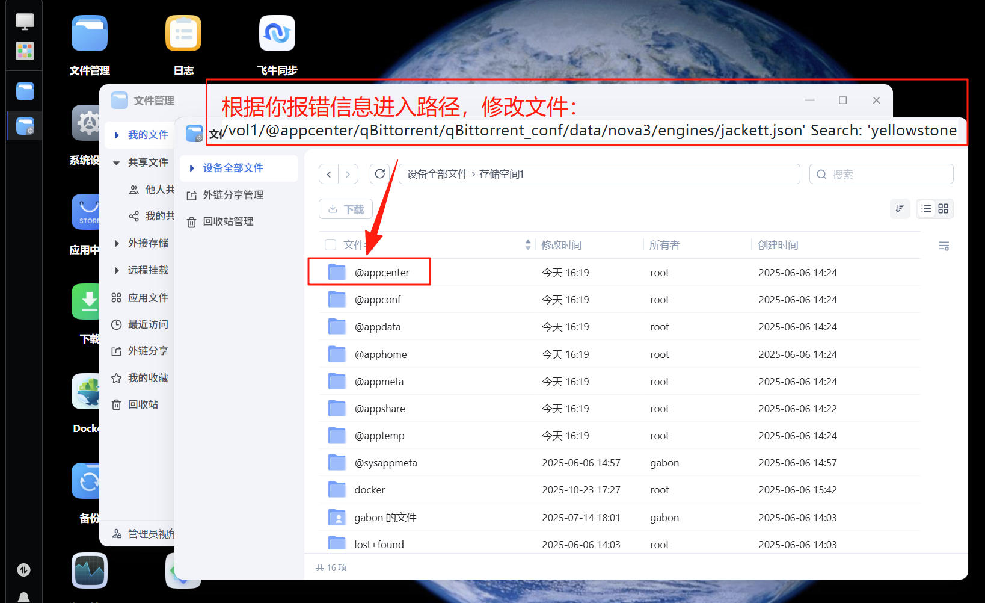Refresh the current folder listing
The height and width of the screenshot is (603, 985).
[x=380, y=174]
